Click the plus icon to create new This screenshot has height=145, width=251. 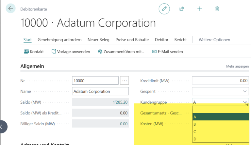[x=200, y=9]
